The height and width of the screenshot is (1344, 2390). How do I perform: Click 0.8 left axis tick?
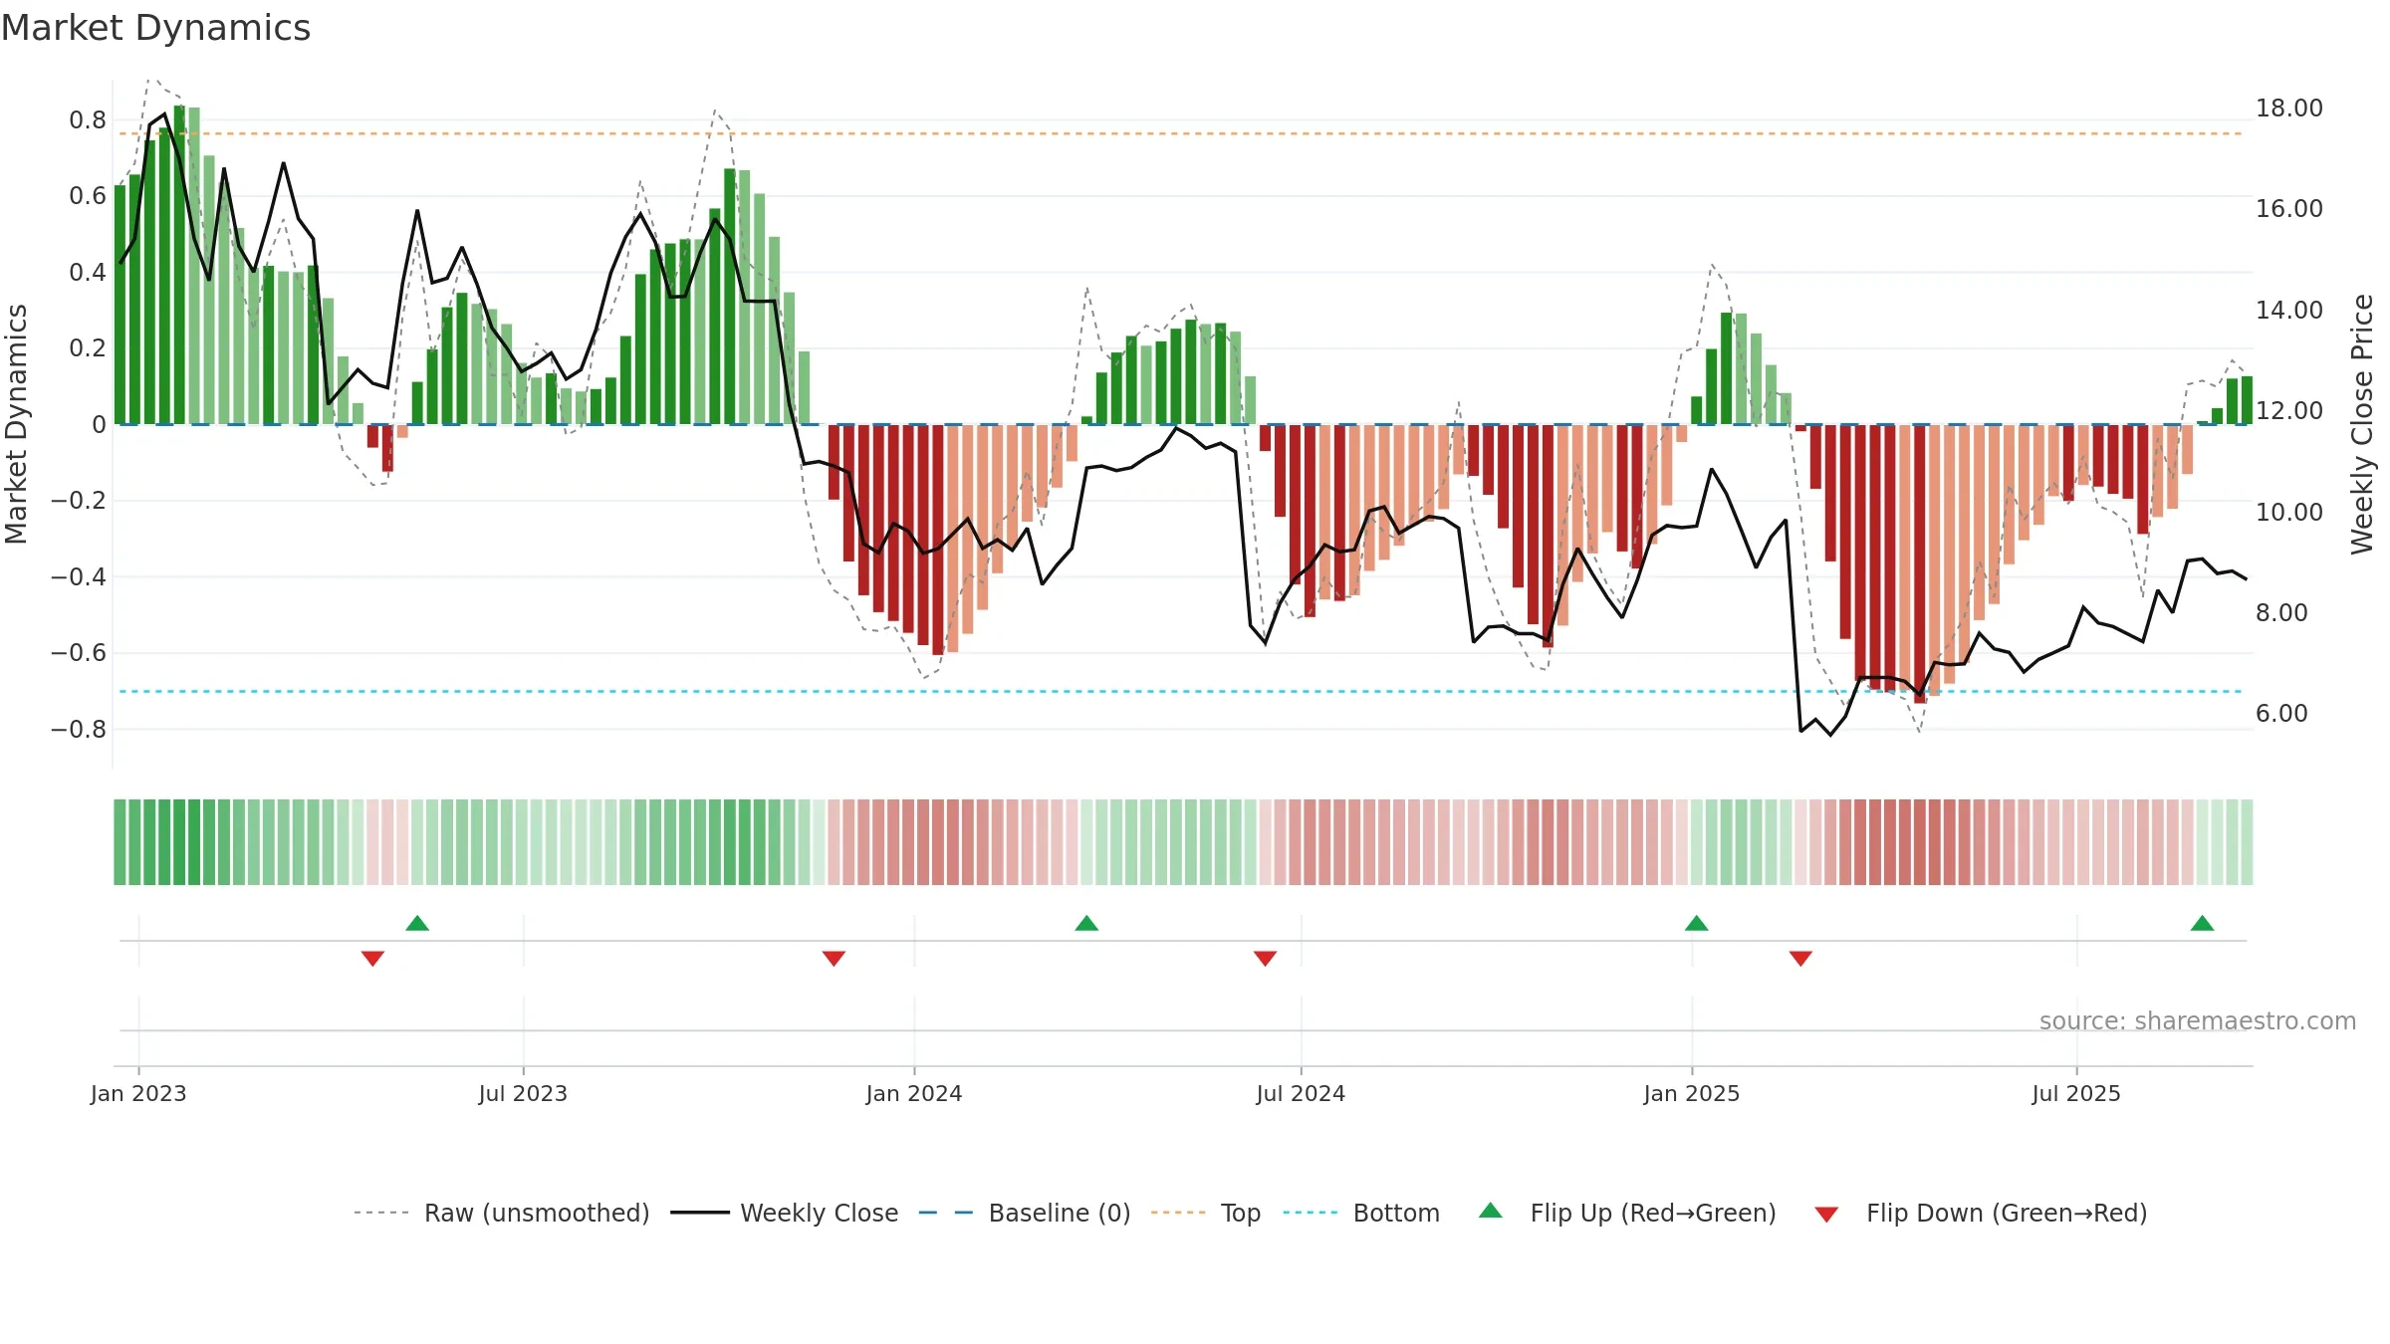[88, 120]
